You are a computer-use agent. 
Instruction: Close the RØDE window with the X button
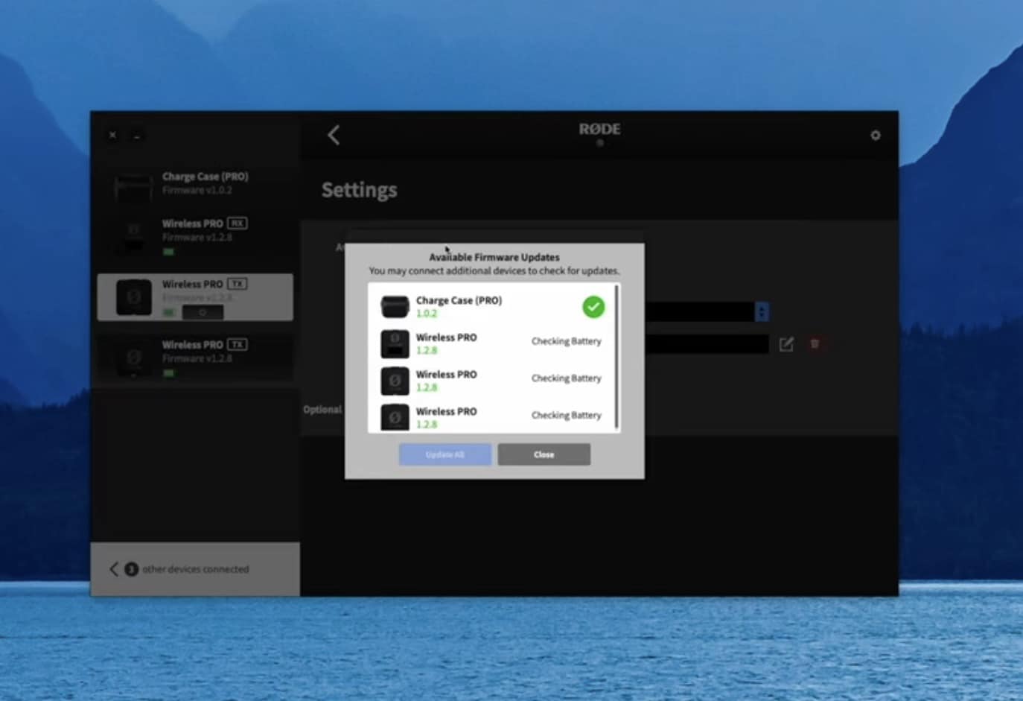(x=112, y=135)
